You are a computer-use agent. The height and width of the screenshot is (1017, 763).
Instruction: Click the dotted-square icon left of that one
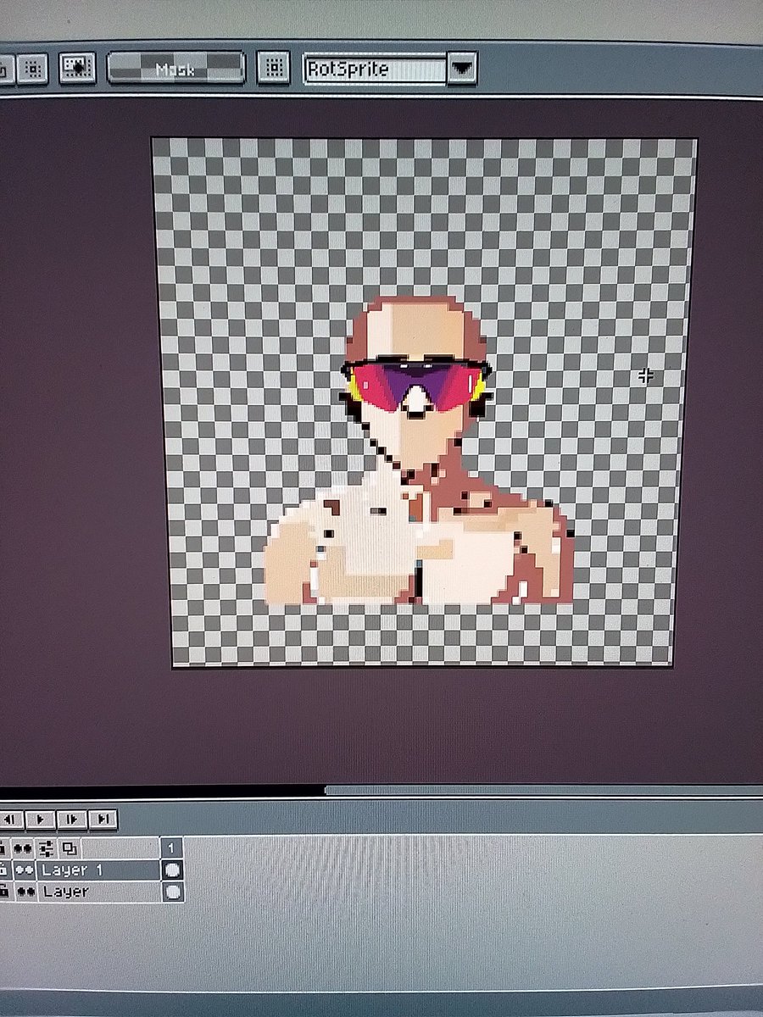coord(32,68)
